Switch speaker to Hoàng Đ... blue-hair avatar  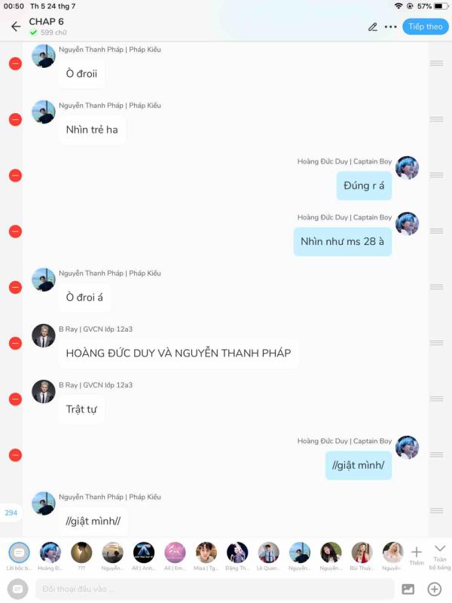coord(50,556)
